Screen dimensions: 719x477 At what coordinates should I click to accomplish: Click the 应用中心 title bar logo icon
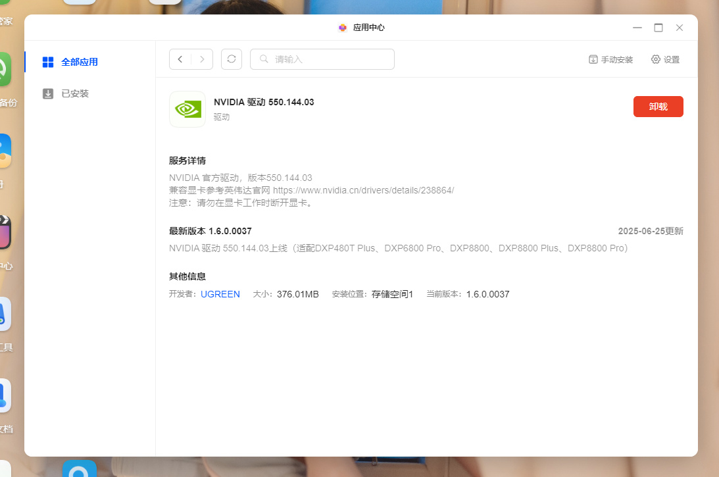click(x=343, y=28)
